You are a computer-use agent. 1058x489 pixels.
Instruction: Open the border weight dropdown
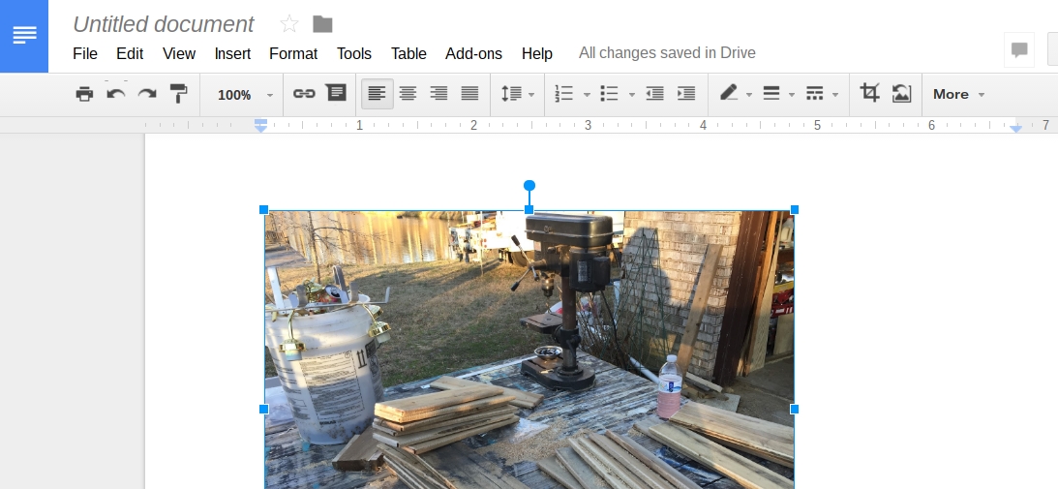click(777, 94)
